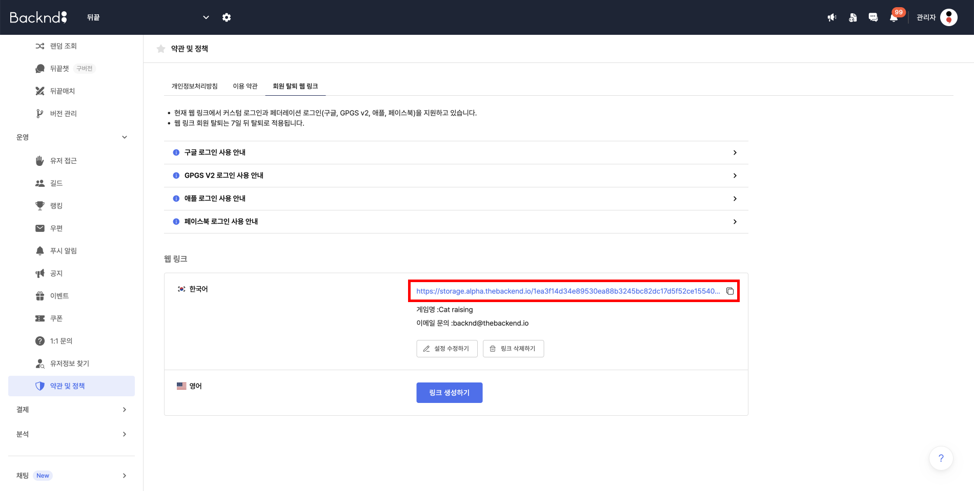Star the 약관 및 정책 page
Viewport: 974px width, 491px height.
(x=161, y=49)
